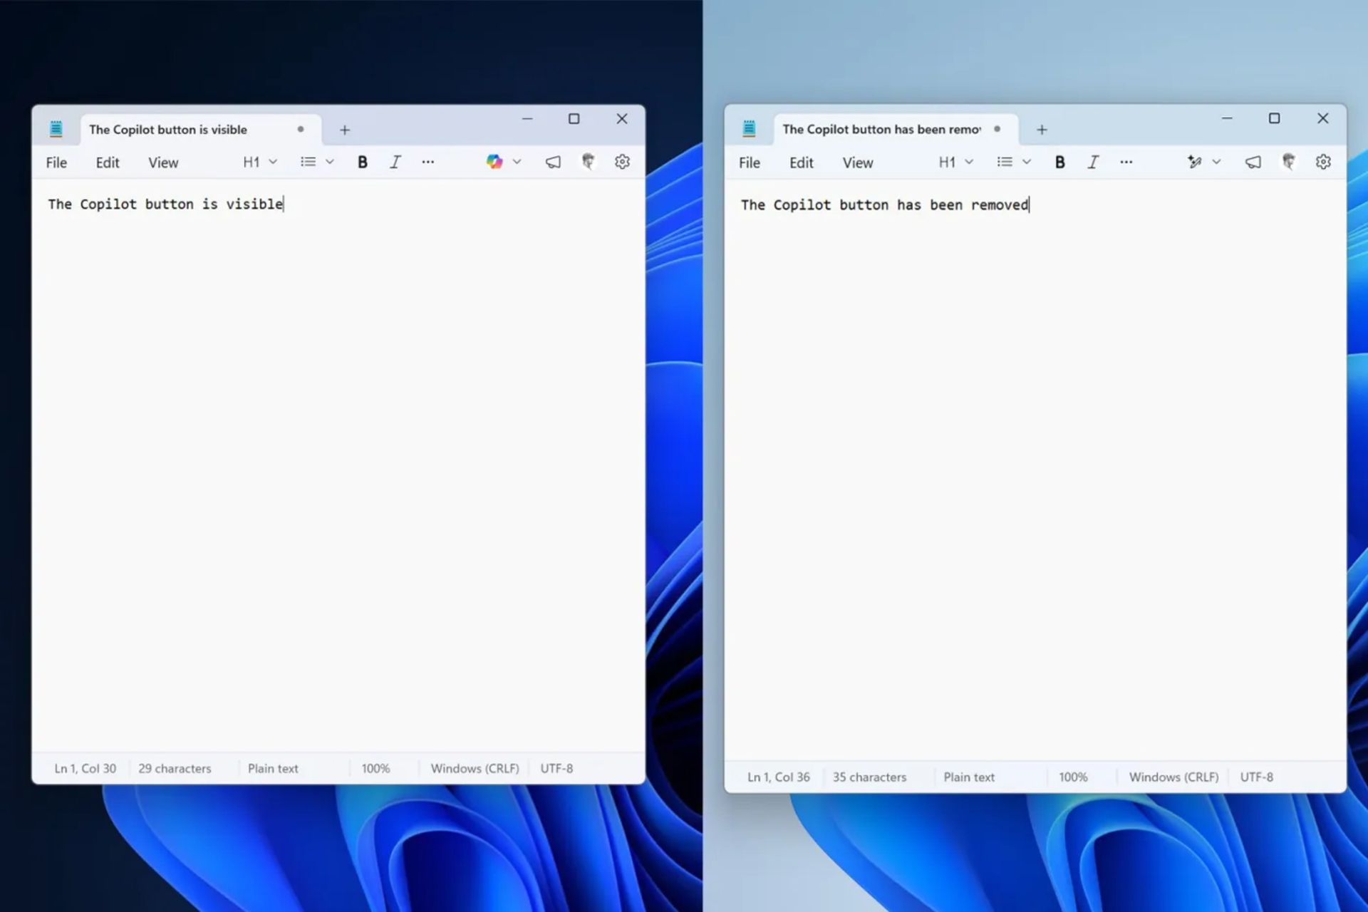Click the Windows (CRLF) line ending status in right Notepad
Screen dimensions: 1368x912
1173,777
